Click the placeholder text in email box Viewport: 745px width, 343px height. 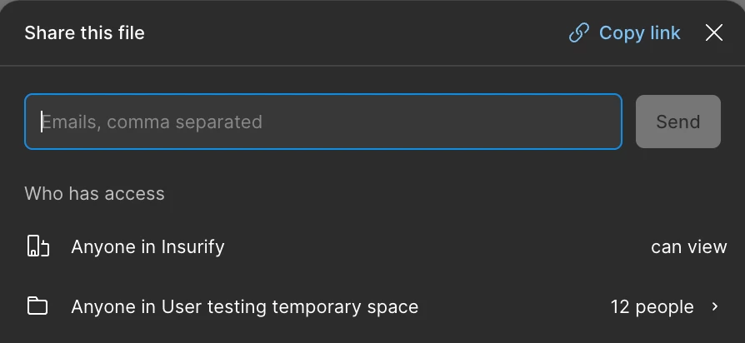click(x=152, y=122)
